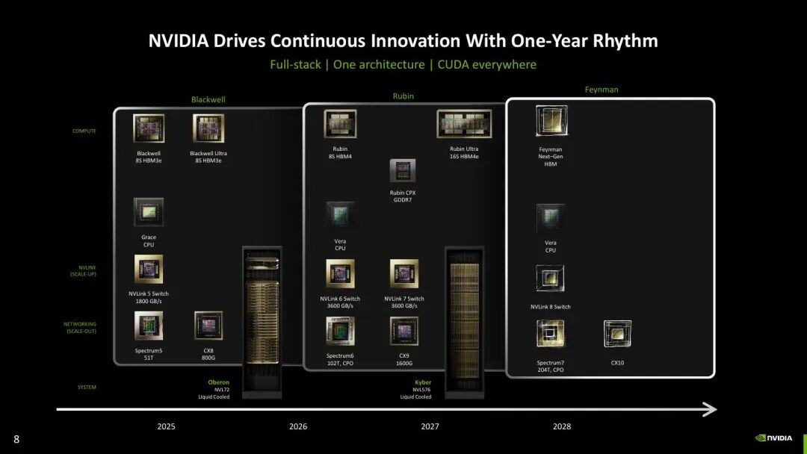Click the Blackwell 8S HBM3e chip image
The height and width of the screenshot is (454, 807).
(149, 128)
